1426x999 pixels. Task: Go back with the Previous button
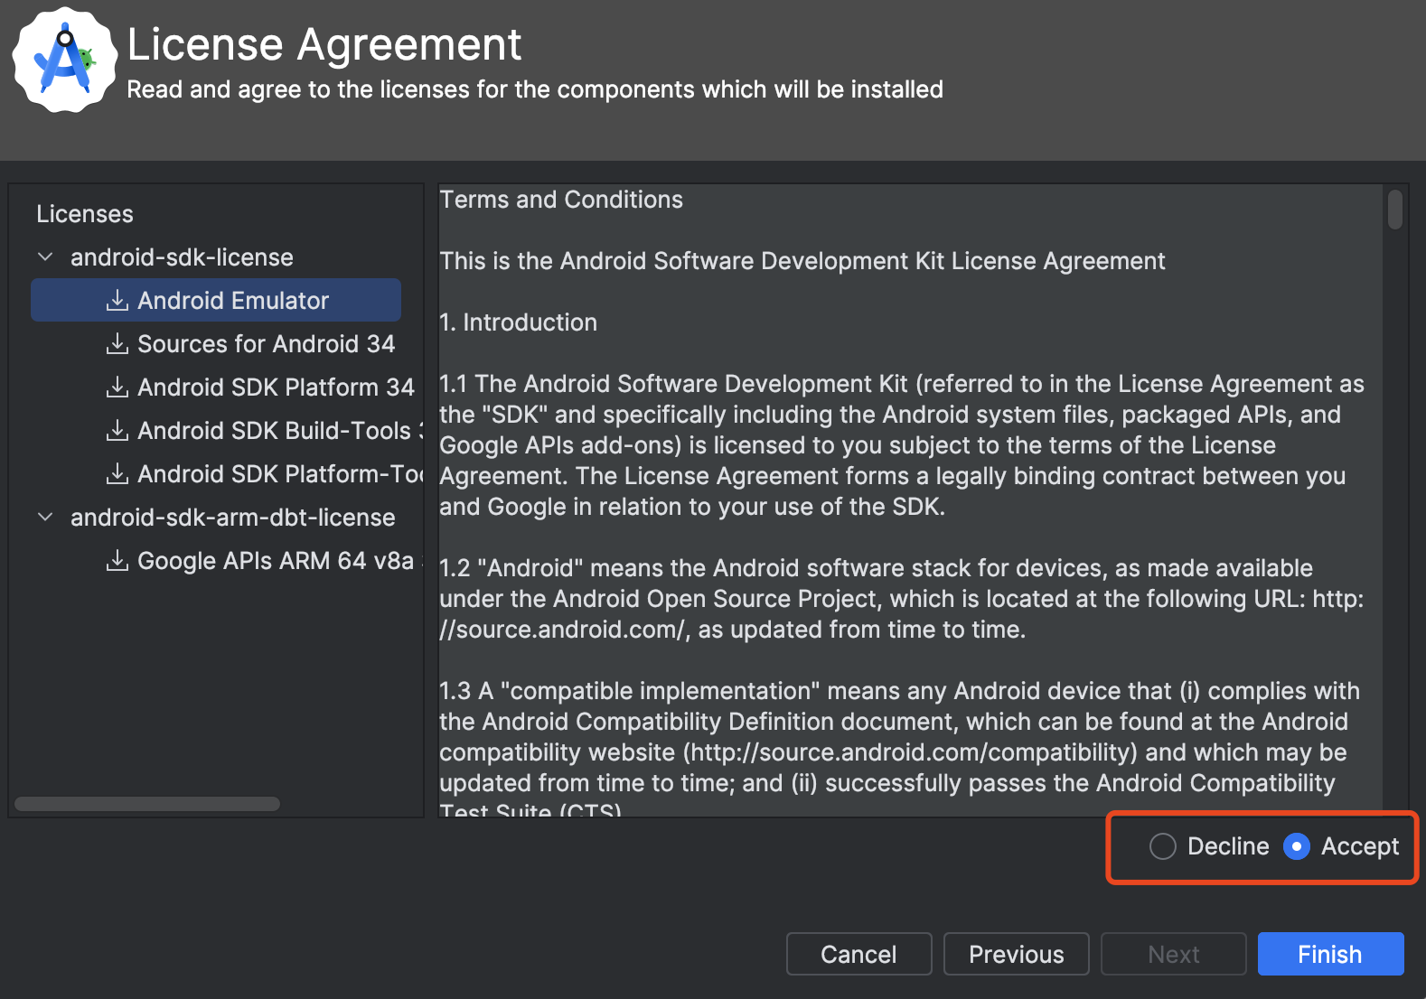coord(1017,954)
